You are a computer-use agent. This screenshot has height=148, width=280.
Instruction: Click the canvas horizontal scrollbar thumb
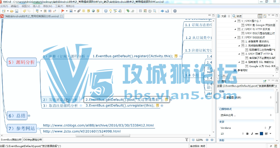click(x=103, y=136)
